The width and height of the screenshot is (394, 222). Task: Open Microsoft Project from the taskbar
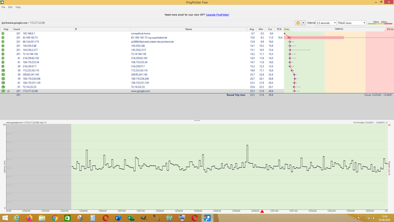(131, 218)
